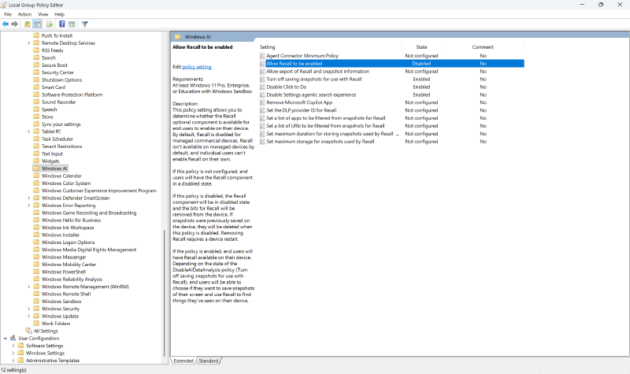Select the Allow Recall to be enabled row
The image size is (630, 374).
pos(391,64)
